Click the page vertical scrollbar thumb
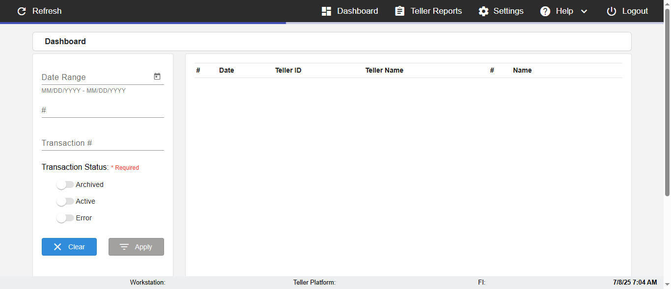 [x=667, y=102]
